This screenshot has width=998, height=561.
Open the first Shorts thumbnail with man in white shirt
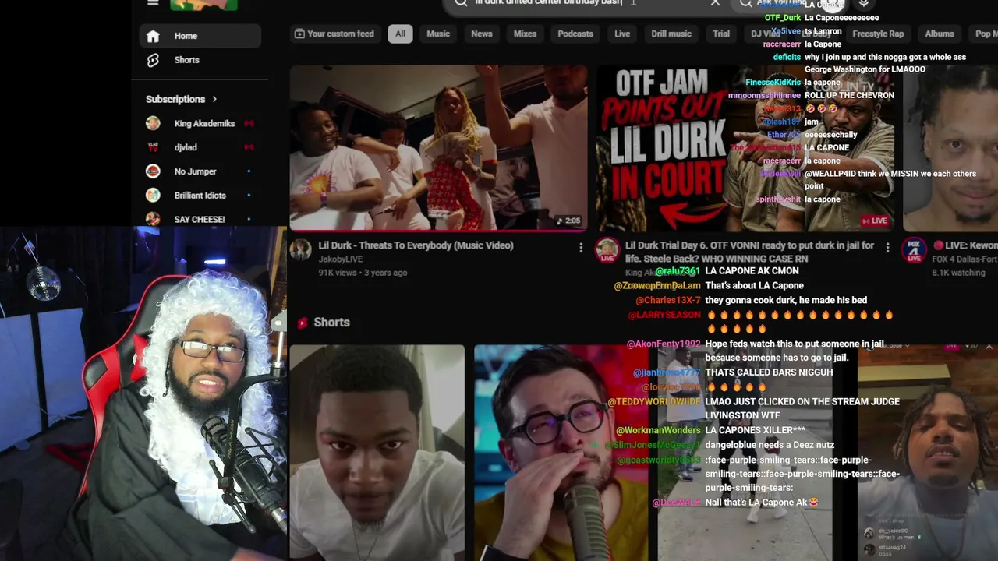(377, 453)
